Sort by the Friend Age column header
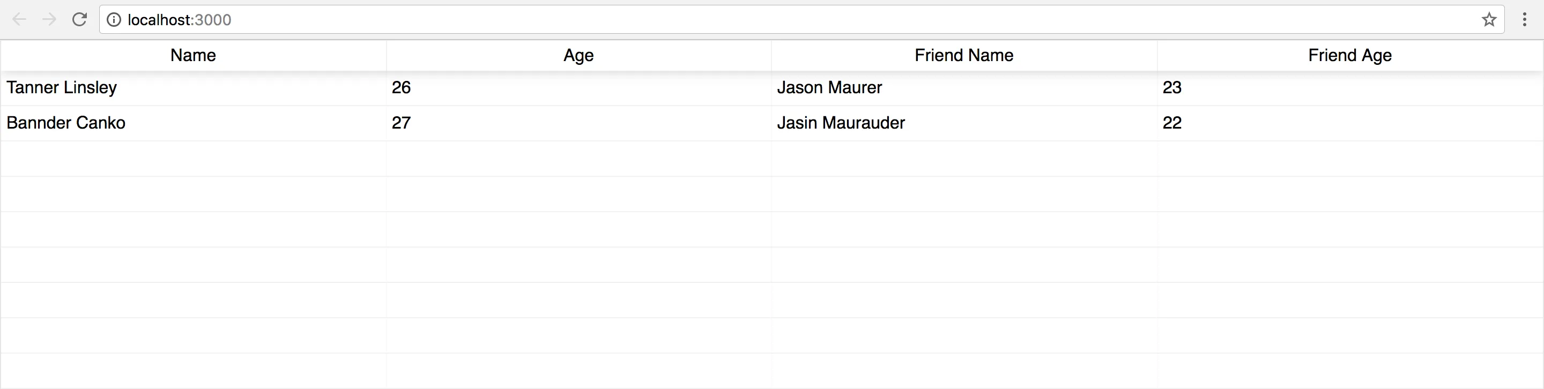Image resolution: width=1544 pixels, height=389 pixels. tap(1350, 55)
